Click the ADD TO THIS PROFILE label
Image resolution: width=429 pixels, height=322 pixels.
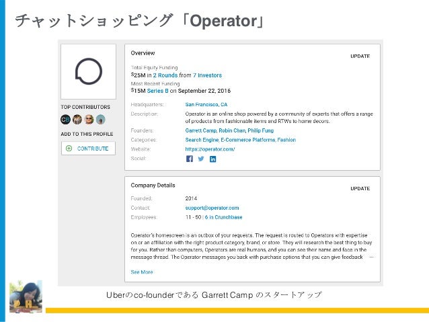[87, 134]
